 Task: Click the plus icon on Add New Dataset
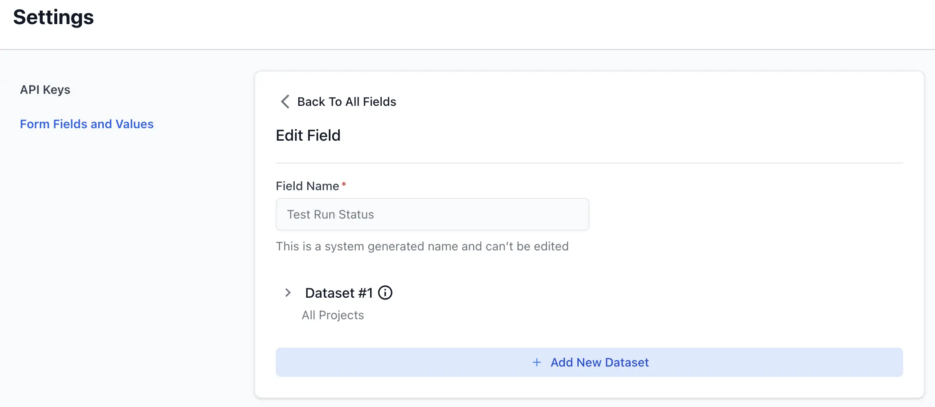(536, 362)
